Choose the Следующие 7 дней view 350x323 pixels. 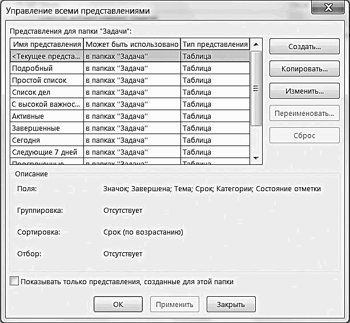[130, 152]
